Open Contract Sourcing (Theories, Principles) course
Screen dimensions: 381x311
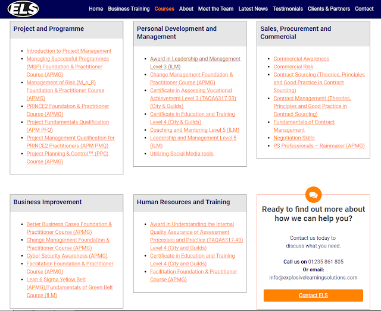coord(319,82)
